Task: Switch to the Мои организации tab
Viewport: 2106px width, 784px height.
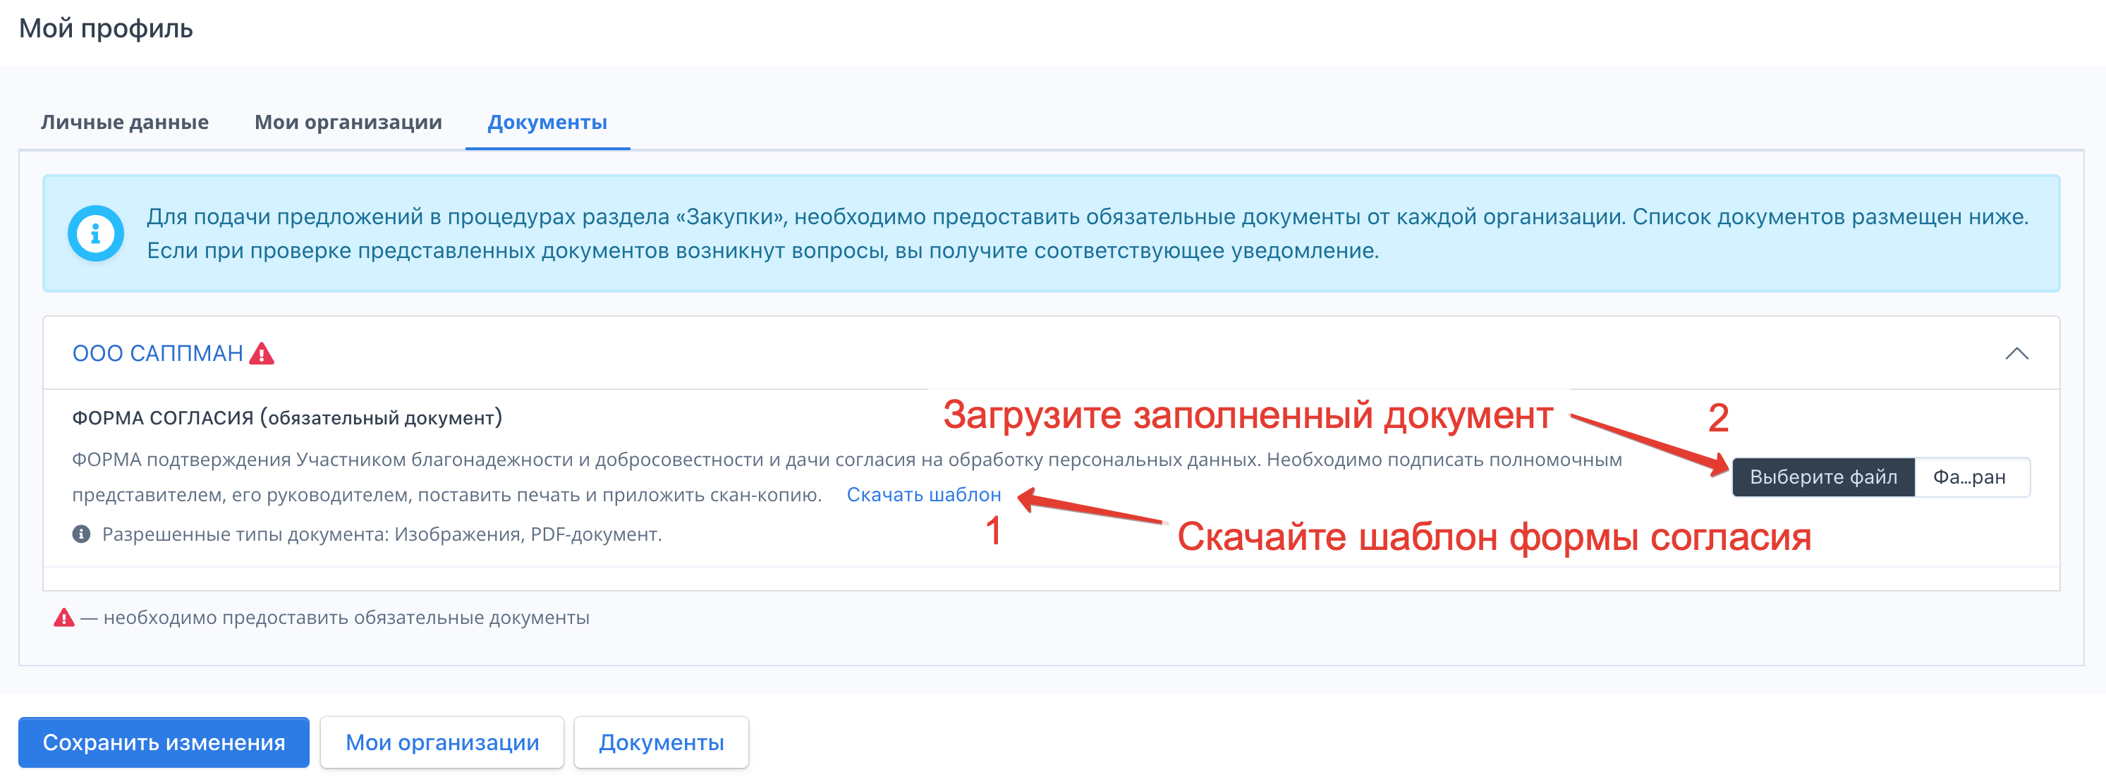Action: 348,122
